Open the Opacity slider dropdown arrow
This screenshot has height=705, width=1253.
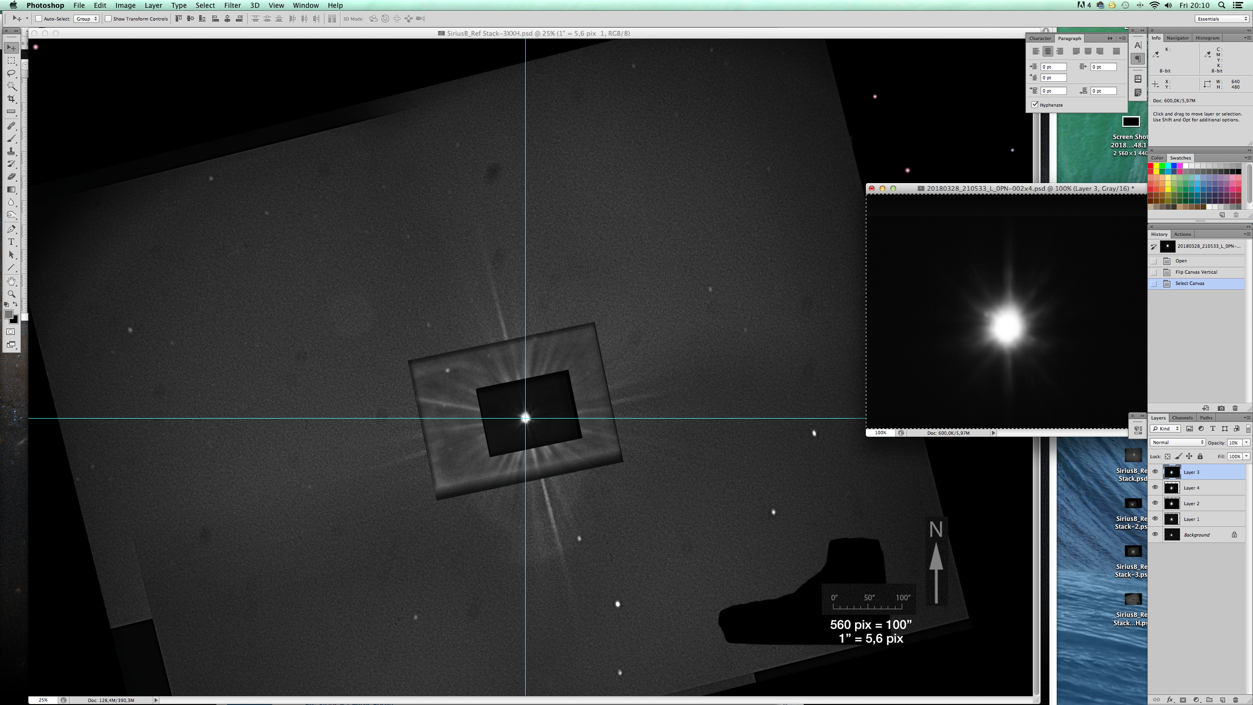(1246, 443)
